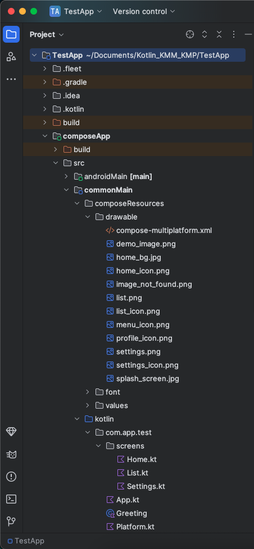Screen dimensions: 254x549
Task: Expand the androidMain folder
Action: (66, 176)
